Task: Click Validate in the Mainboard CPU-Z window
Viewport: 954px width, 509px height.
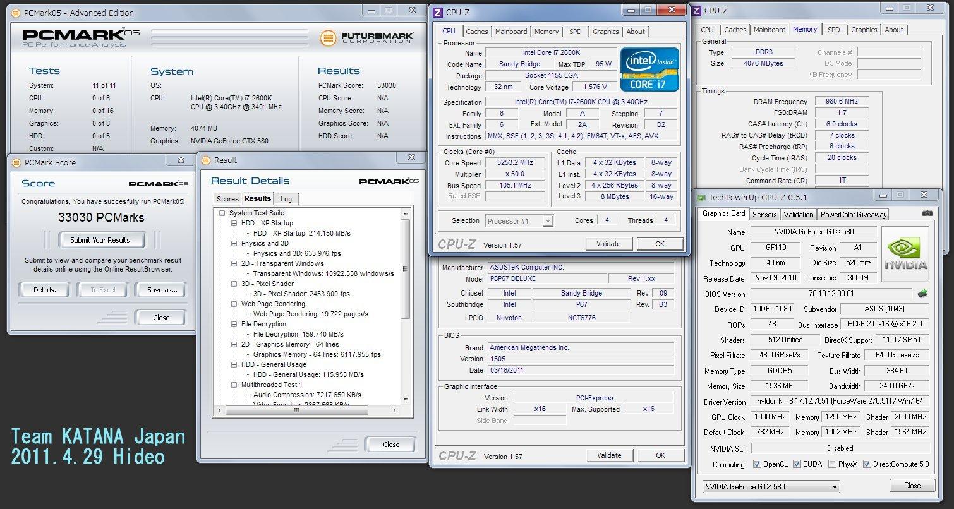Action: click(x=608, y=455)
